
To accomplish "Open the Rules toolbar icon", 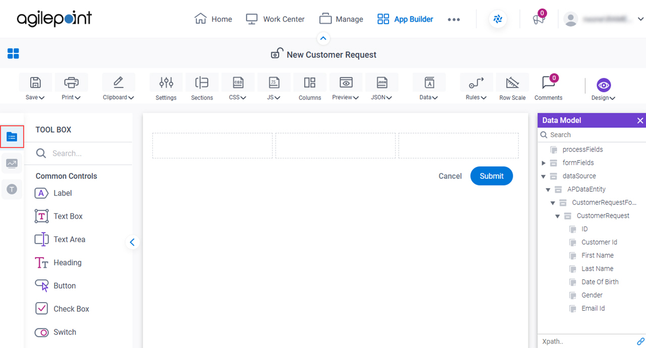I will (x=476, y=83).
